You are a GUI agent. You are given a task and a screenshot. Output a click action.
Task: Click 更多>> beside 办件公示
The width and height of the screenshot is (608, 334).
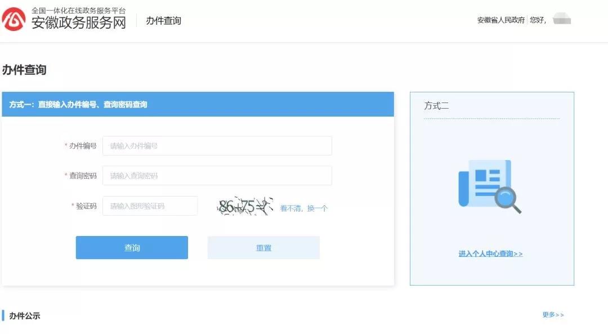(x=553, y=315)
